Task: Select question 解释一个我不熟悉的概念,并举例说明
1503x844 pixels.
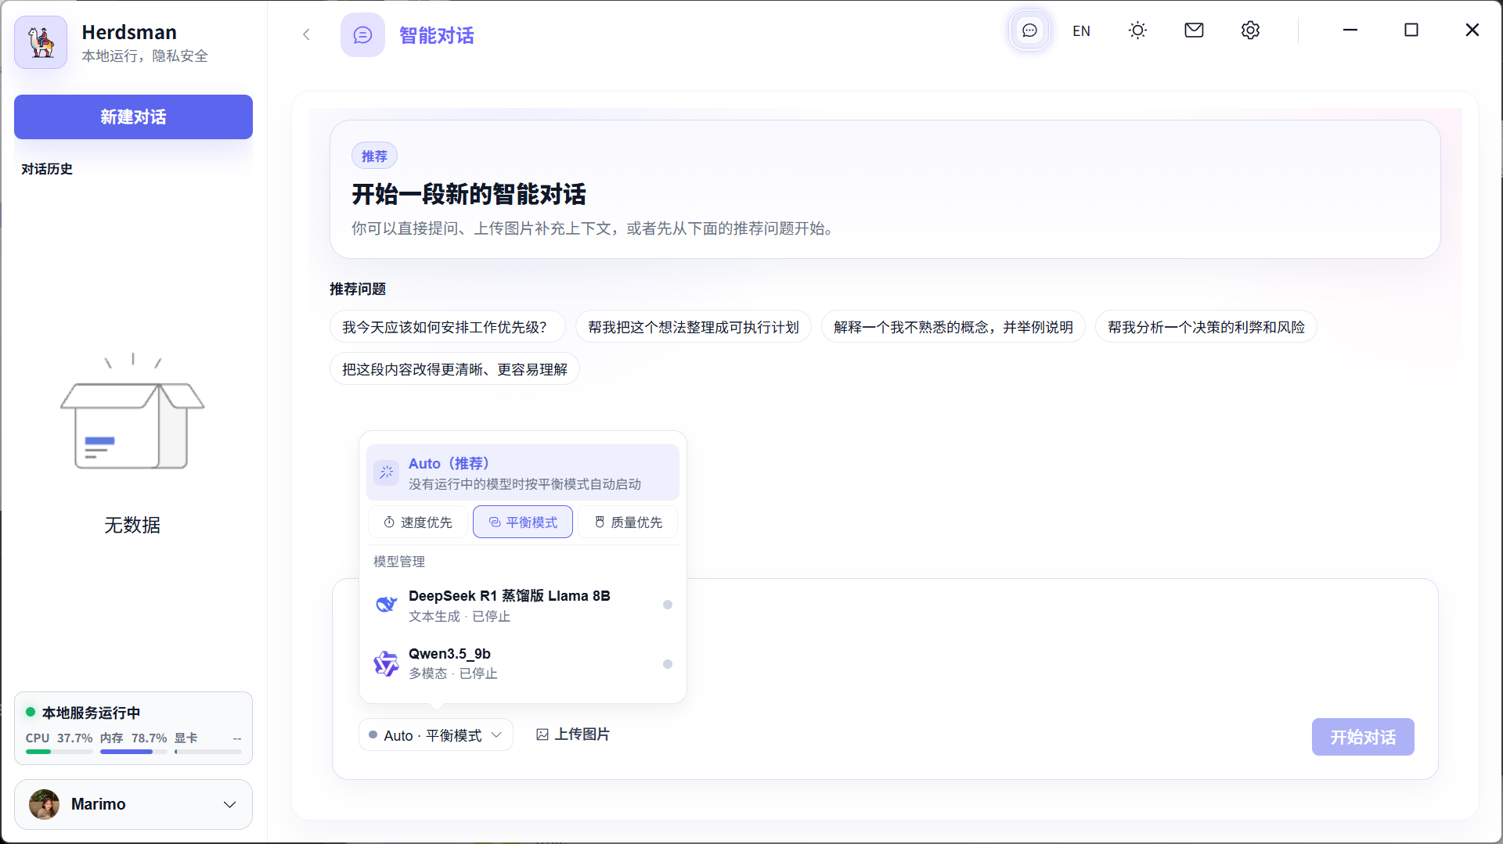Action: click(953, 327)
